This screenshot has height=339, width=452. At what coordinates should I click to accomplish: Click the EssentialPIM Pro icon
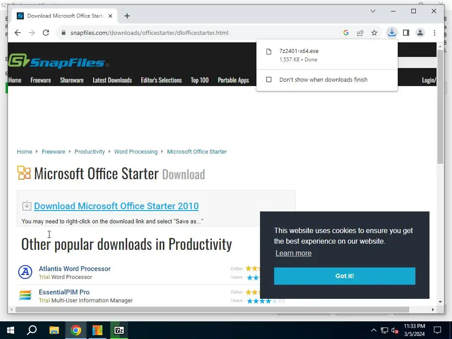(x=25, y=296)
